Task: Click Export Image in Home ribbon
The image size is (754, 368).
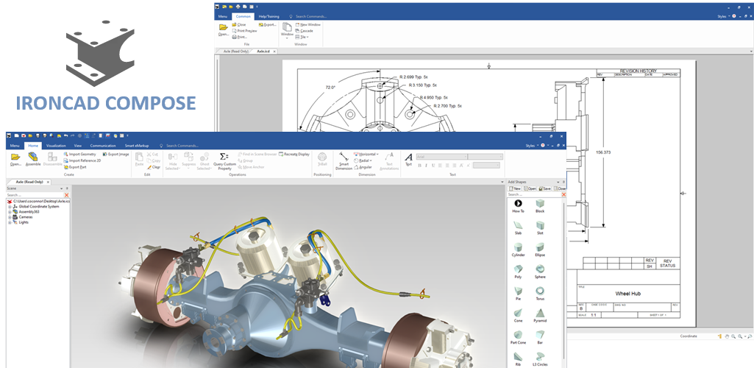Action: click(x=115, y=155)
